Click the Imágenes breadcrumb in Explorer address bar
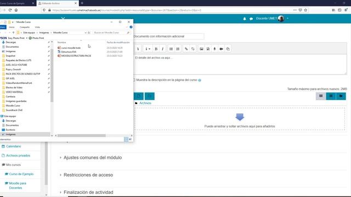The height and width of the screenshot is (197, 351). pyautogui.click(x=44, y=33)
